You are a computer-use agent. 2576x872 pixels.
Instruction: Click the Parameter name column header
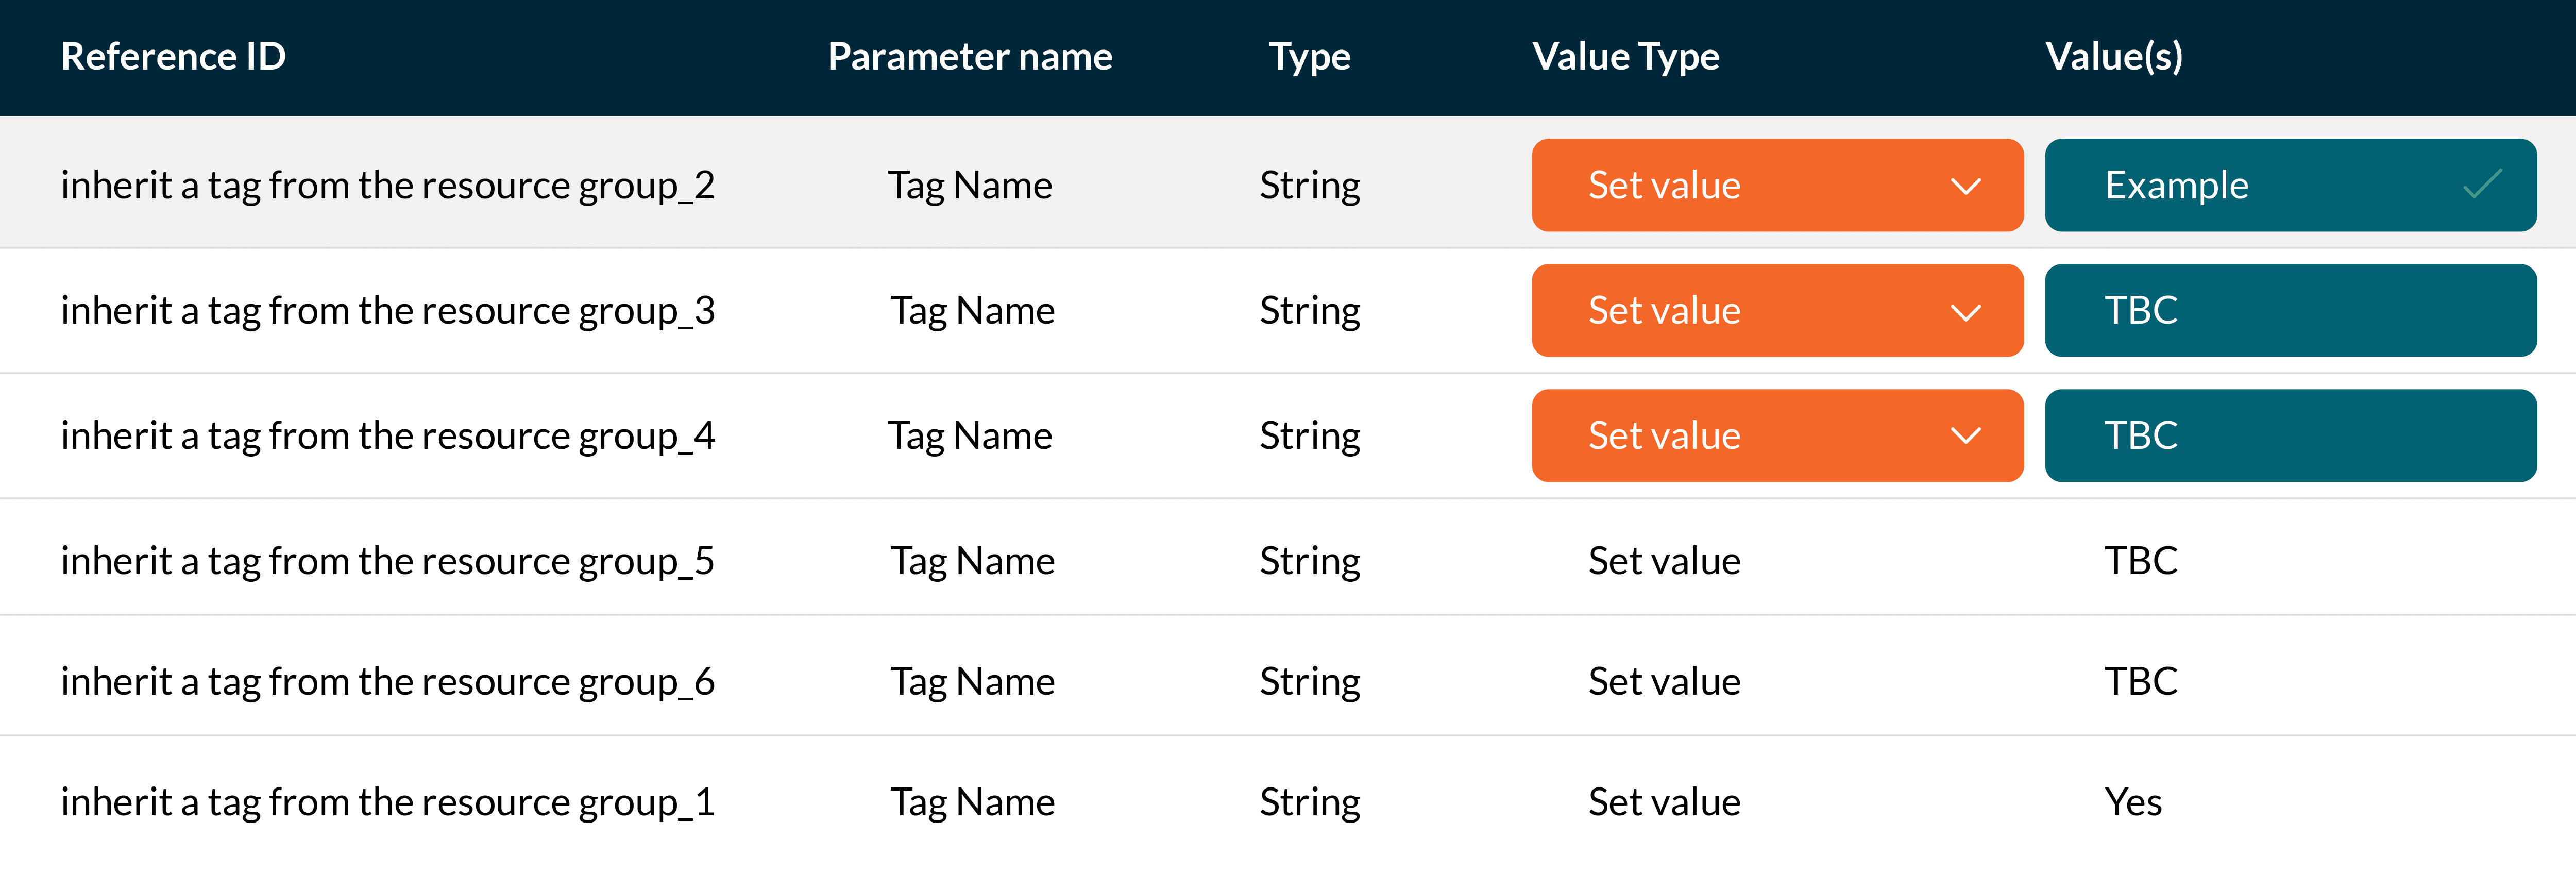[x=970, y=57]
